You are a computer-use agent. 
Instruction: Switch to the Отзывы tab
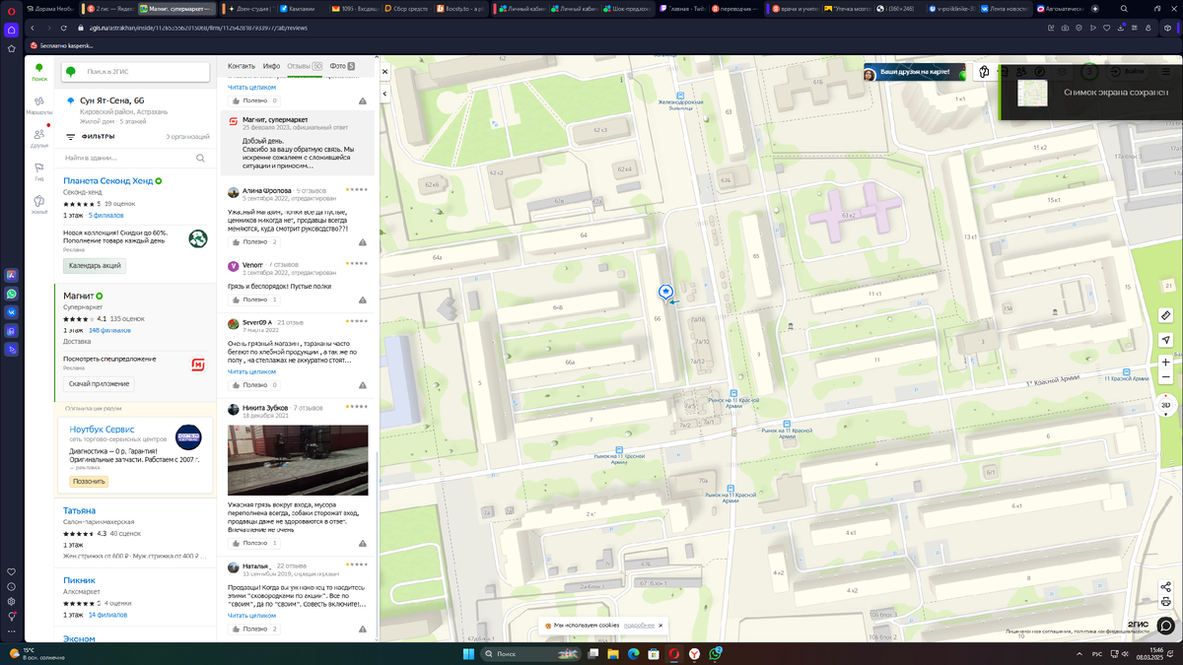click(x=305, y=66)
